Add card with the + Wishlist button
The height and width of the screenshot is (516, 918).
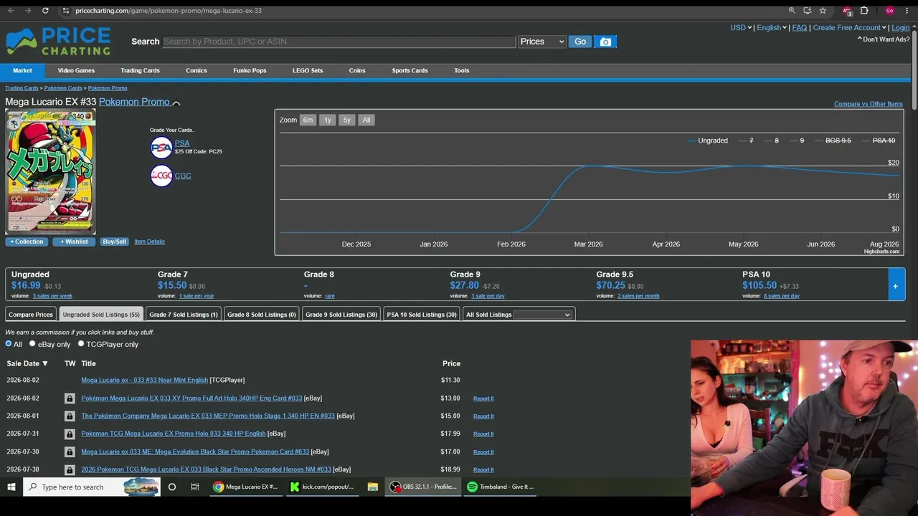pyautogui.click(x=74, y=242)
